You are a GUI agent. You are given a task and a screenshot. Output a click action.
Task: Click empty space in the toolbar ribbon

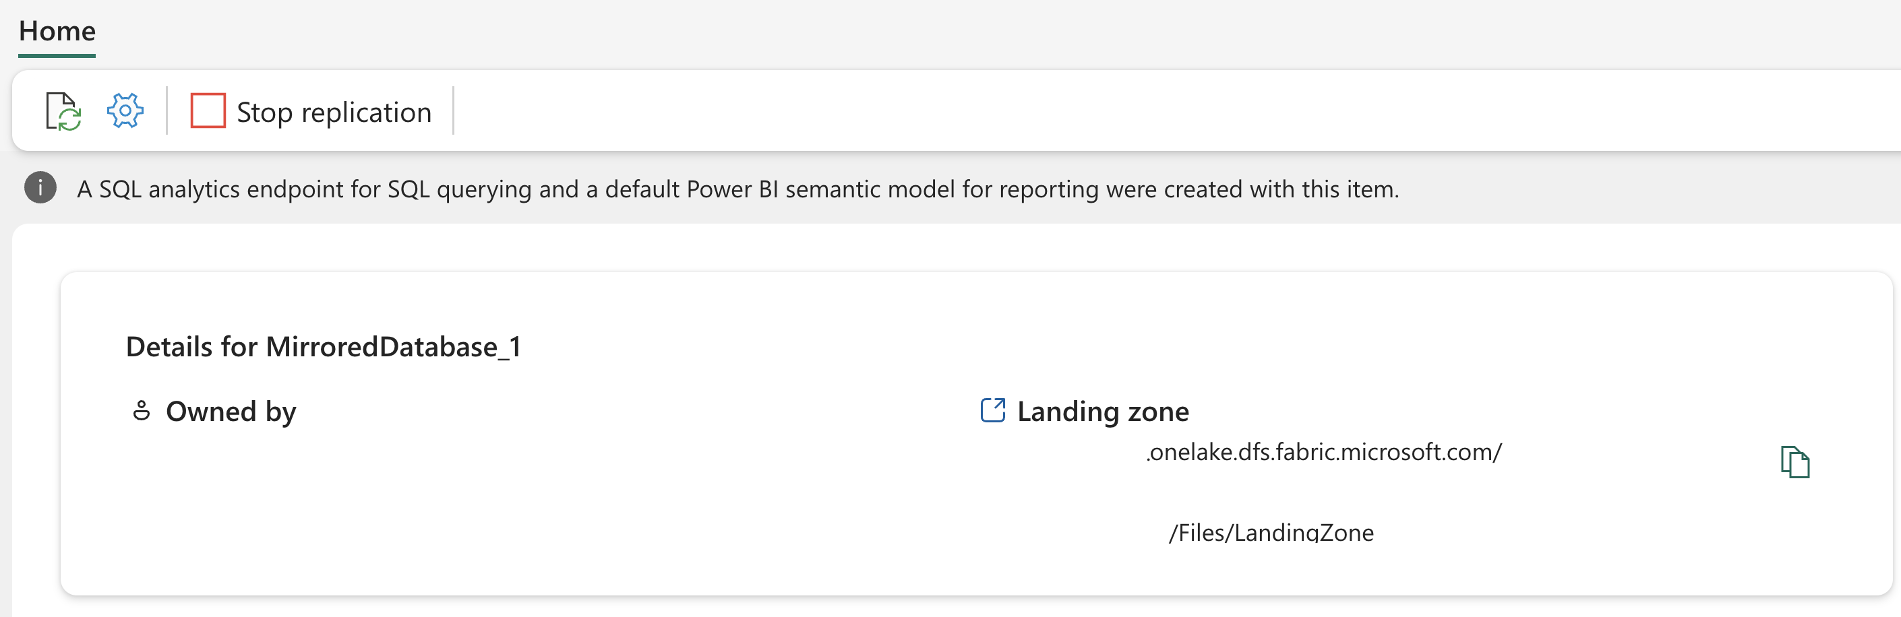[1107, 111]
